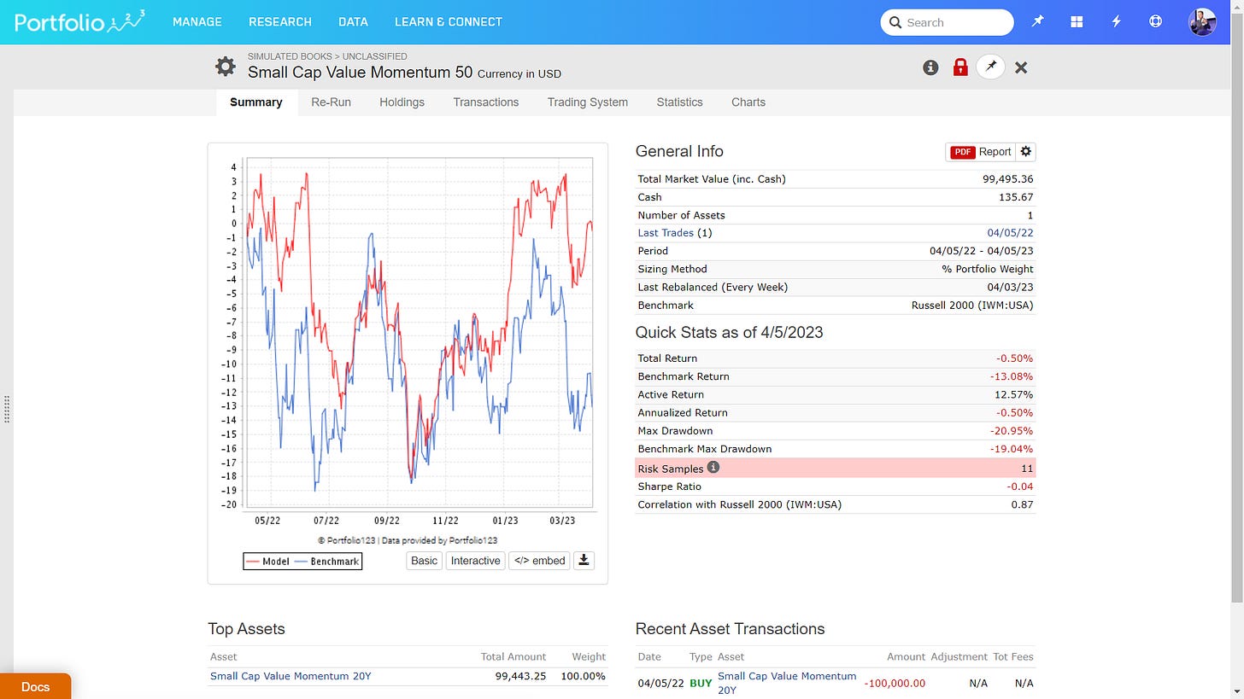Click the 04/05/22 last trades date link
Screen dimensions: 1244x699
(x=1010, y=233)
